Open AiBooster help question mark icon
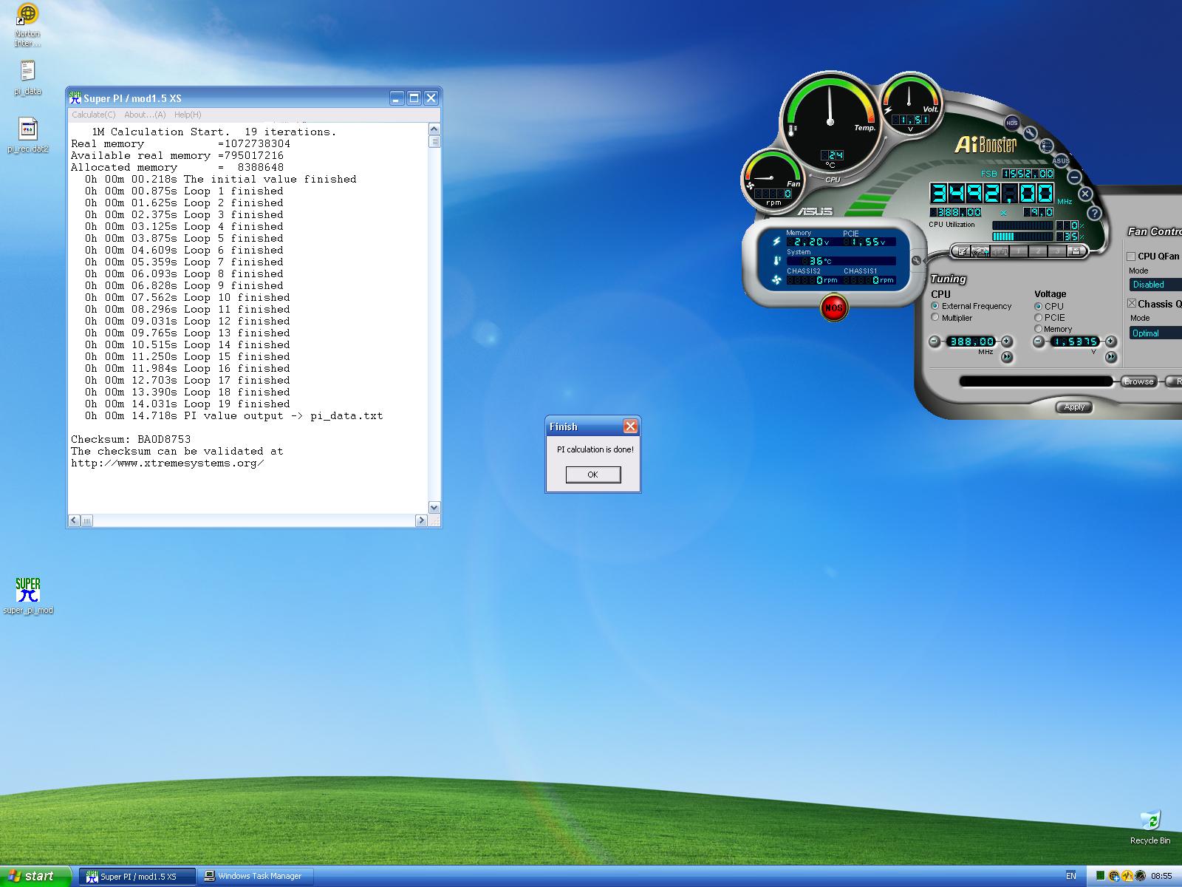The height and width of the screenshot is (887, 1182). [1095, 213]
